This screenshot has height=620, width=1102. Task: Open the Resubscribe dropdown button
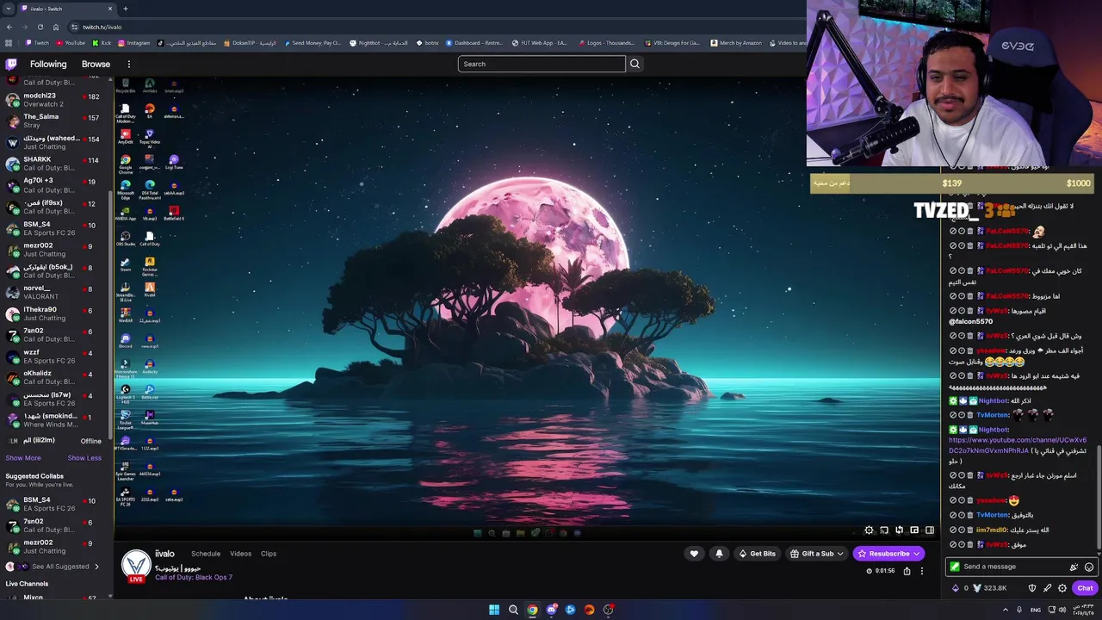pos(889,554)
